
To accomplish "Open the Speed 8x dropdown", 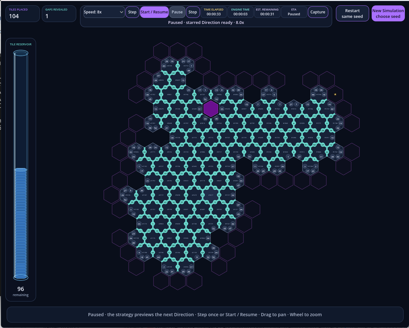I will [x=104, y=12].
